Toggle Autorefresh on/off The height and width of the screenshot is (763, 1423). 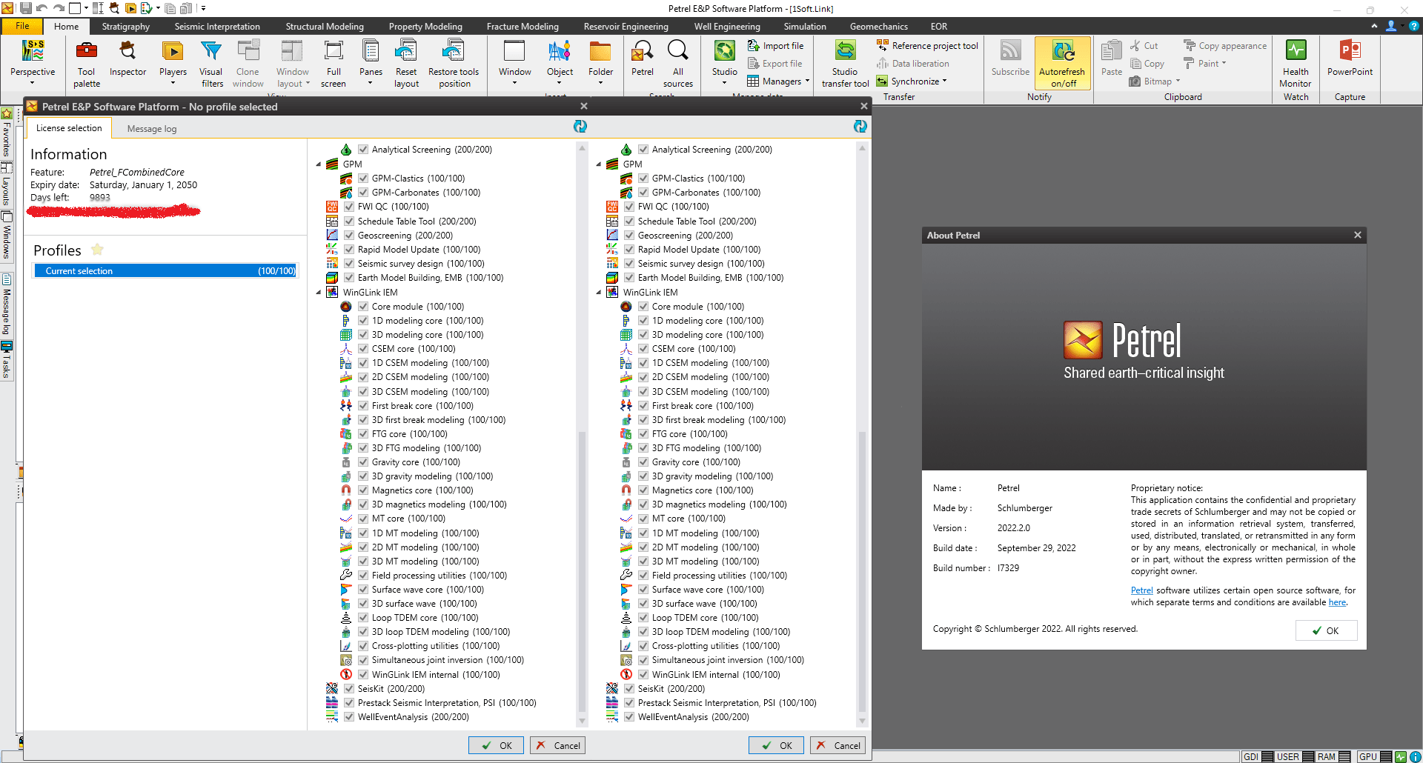(1062, 64)
